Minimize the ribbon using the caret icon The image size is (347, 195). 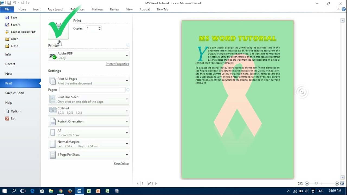click(338, 9)
